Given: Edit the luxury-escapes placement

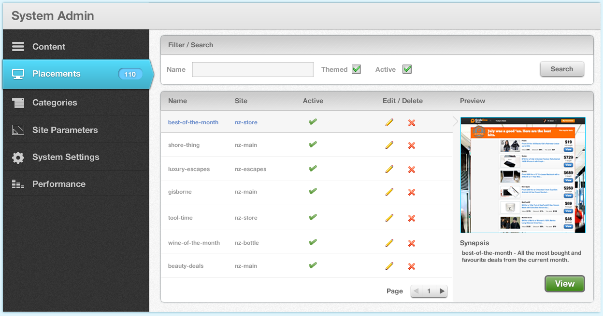Looking at the screenshot, I should tap(389, 169).
